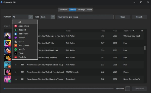Sort results by the Time header
This screenshot has width=151, height=93.
103,31
